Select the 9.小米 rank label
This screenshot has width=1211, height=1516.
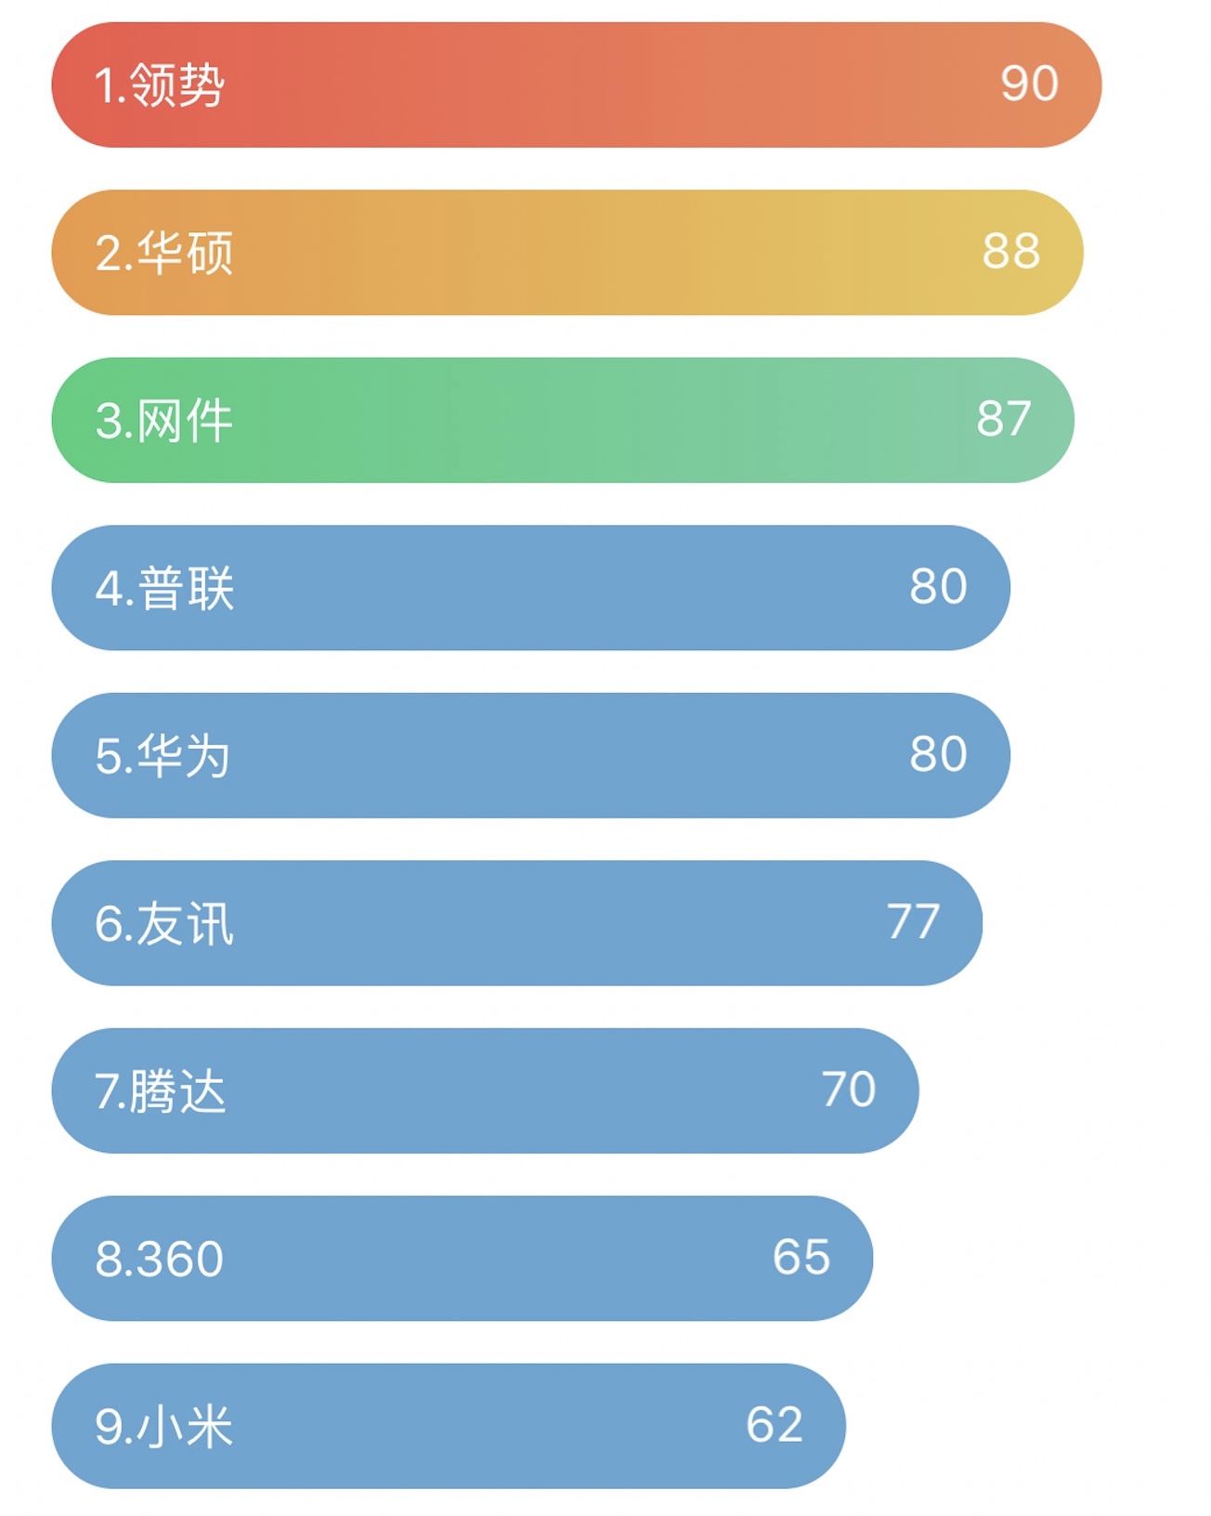click(x=164, y=1427)
